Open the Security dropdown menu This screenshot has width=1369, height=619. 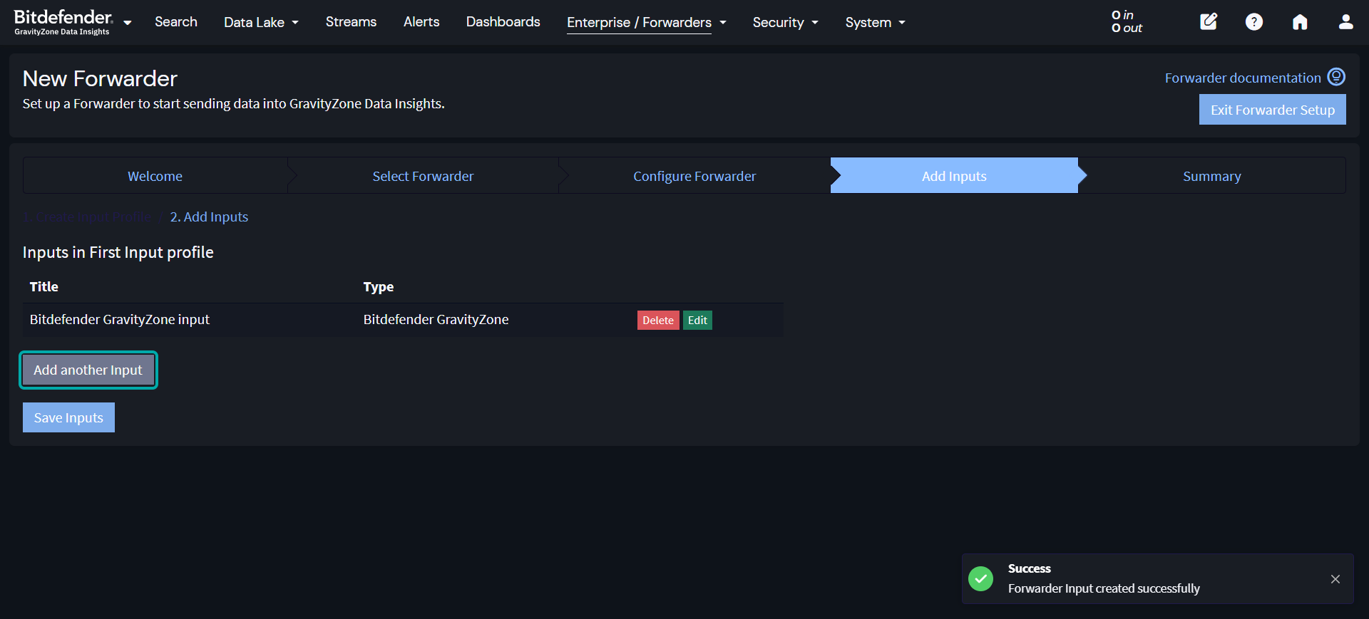click(x=785, y=22)
